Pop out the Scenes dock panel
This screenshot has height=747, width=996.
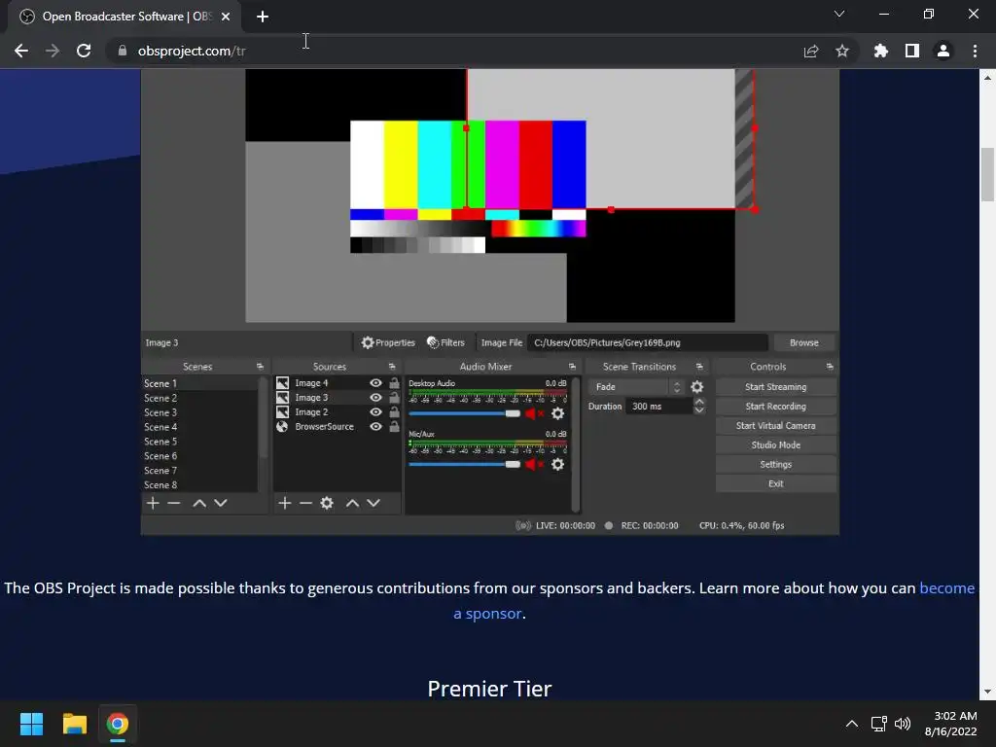260,367
